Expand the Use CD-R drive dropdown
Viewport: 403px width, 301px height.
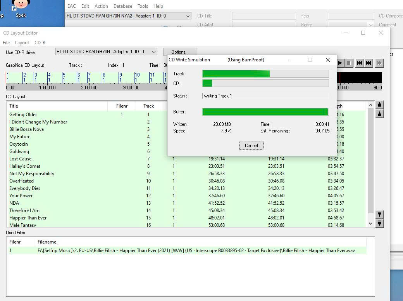point(154,52)
